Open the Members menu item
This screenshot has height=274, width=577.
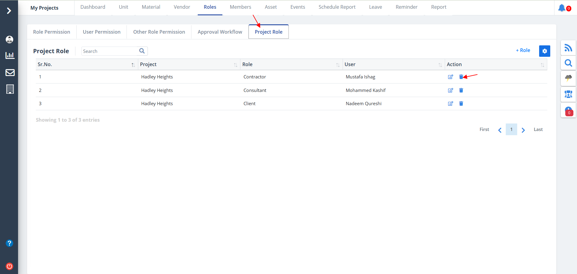[x=240, y=7]
